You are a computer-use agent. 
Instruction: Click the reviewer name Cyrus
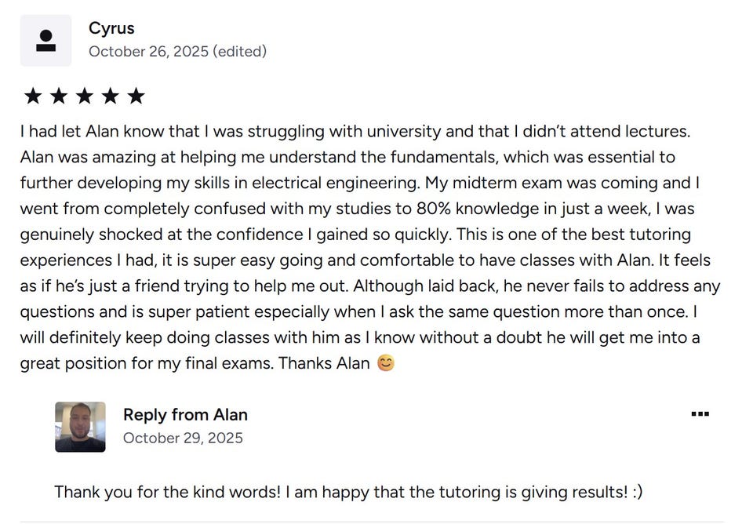(111, 28)
